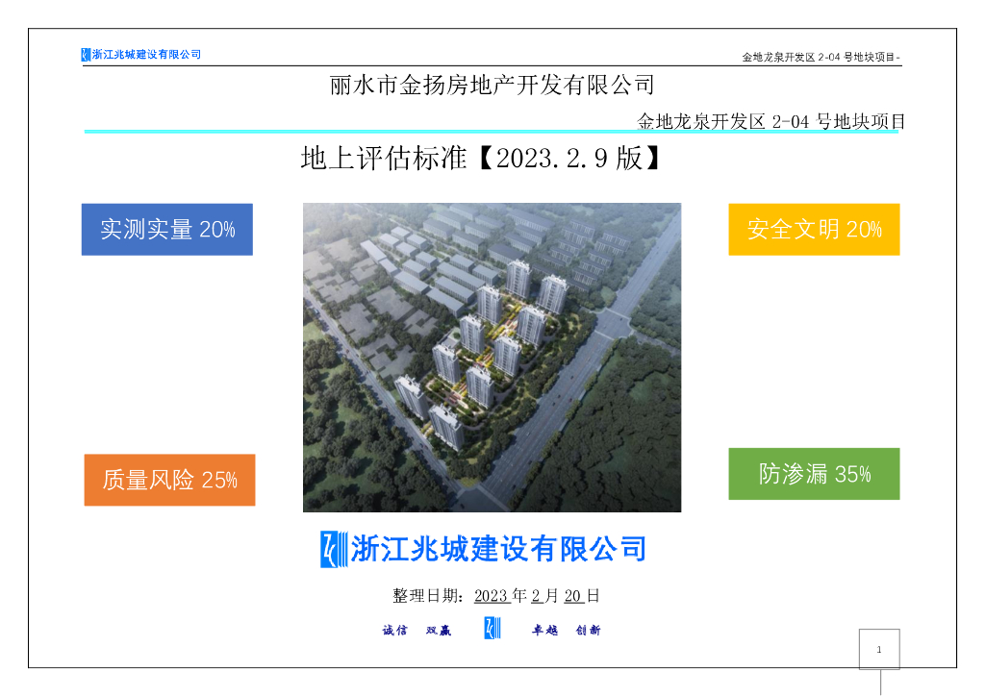Select the yellow 安全文明 20% box
Viewport: 985px width, 696px height.
(x=813, y=229)
